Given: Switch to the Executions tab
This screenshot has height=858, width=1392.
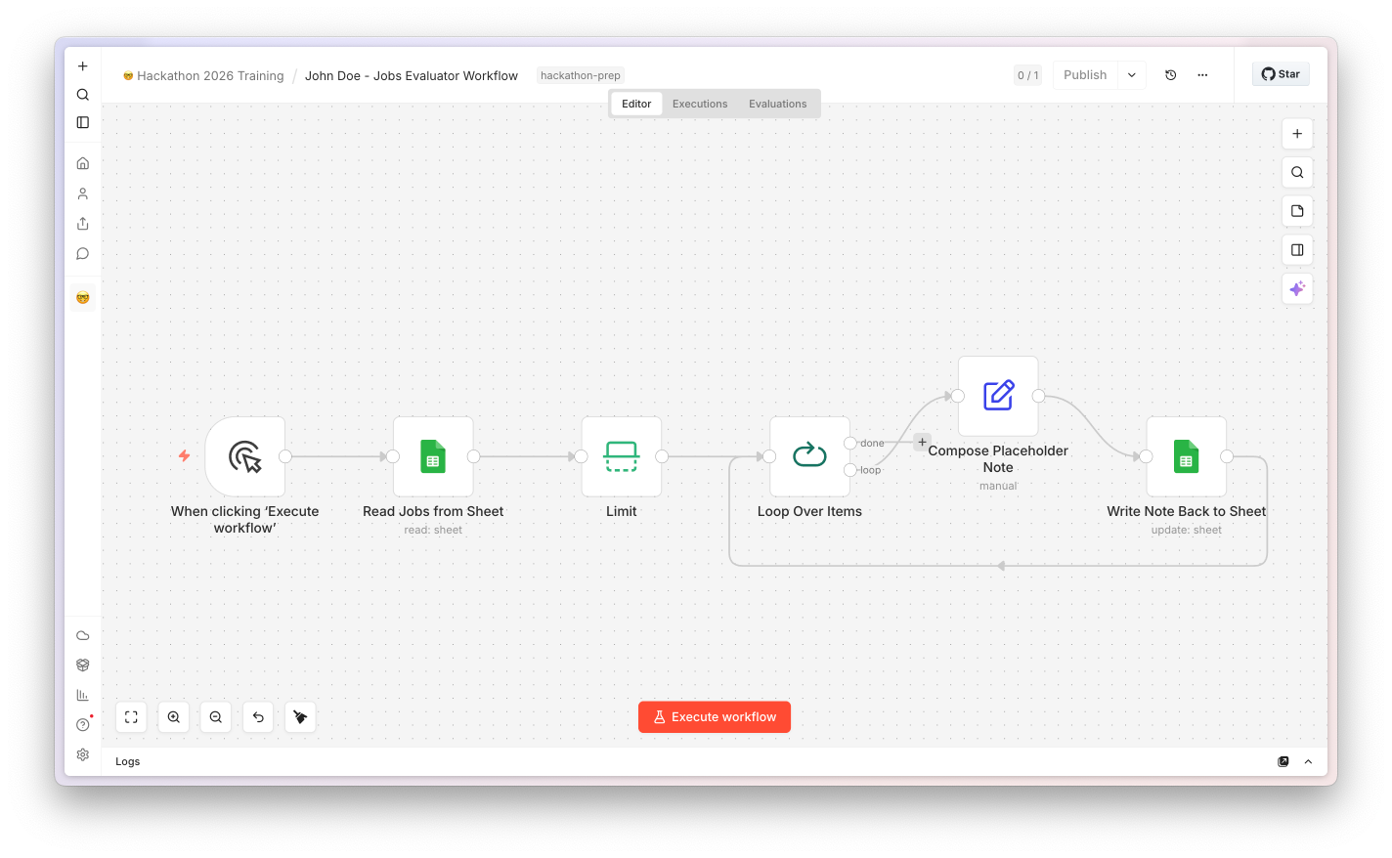Looking at the screenshot, I should pos(700,104).
